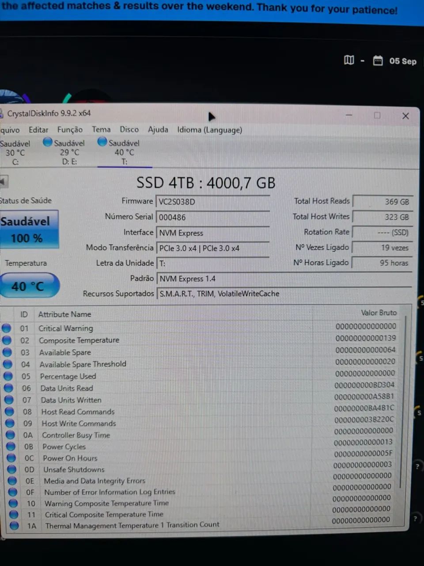Click the Modo Transferência field
Screen dimensions: 424x566
(x=212, y=249)
